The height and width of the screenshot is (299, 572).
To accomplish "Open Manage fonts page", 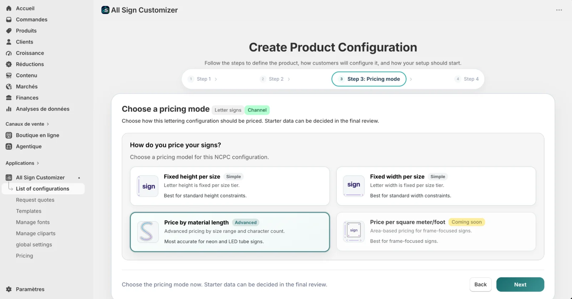I will click(33, 222).
